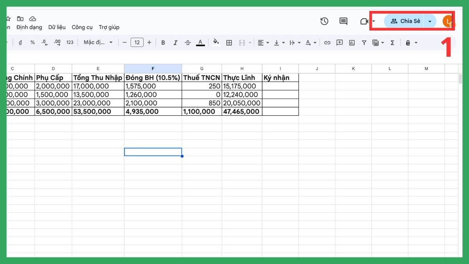469x264 pixels.
Task: Open the Dữ liệu menu
Action: (x=57, y=27)
